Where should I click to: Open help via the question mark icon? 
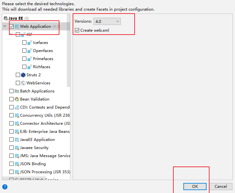coord(5,187)
